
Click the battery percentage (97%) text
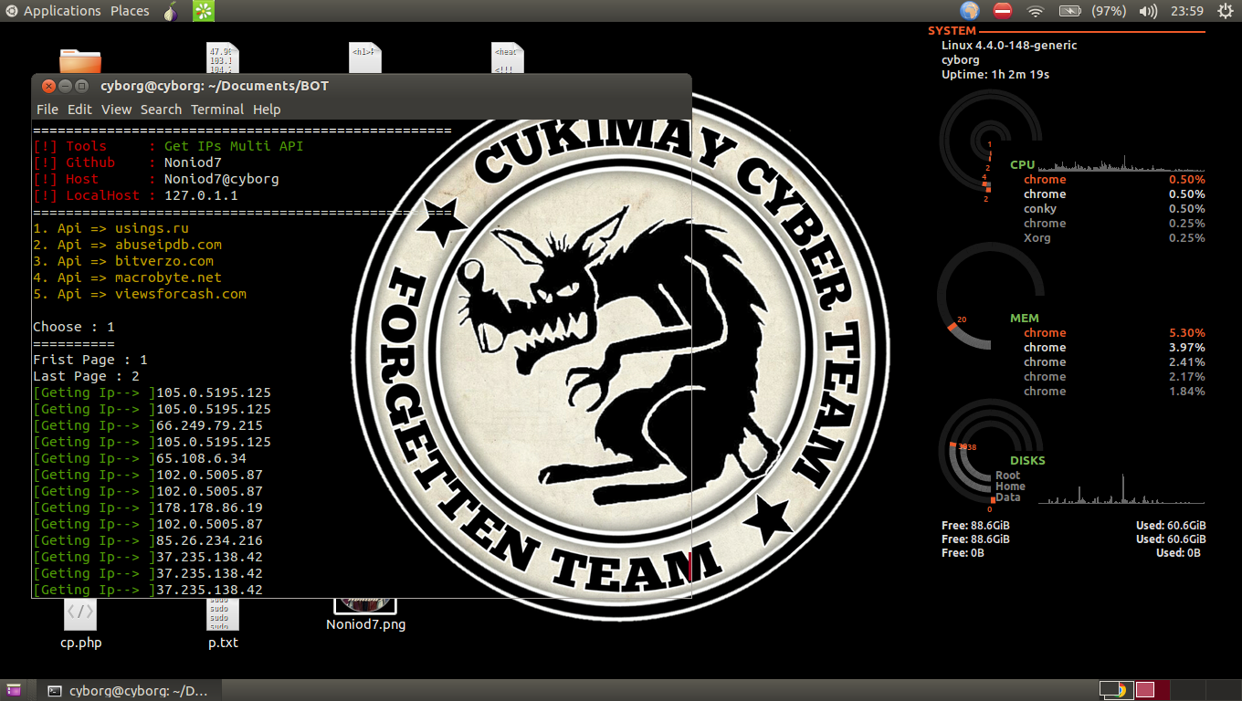(1109, 11)
